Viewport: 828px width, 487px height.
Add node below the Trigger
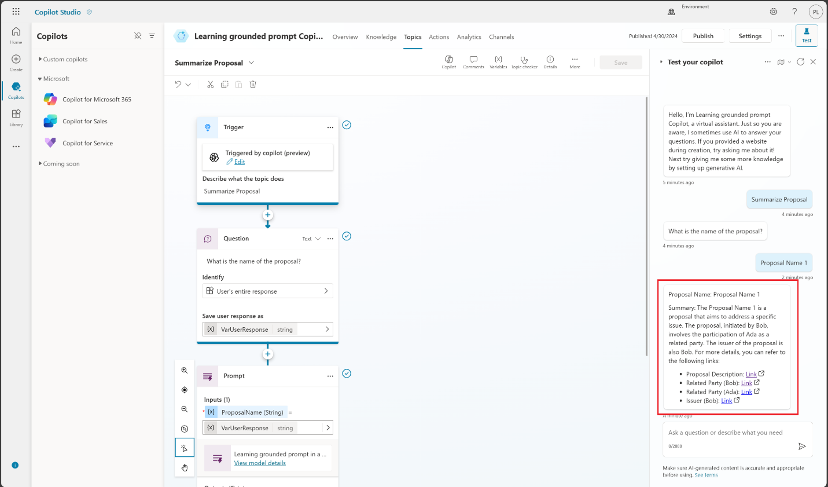268,215
